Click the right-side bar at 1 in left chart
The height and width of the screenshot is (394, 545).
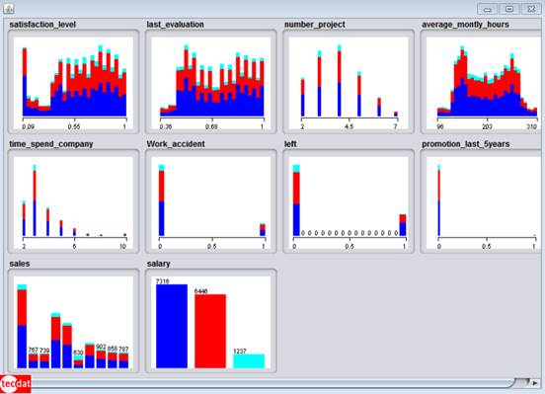[403, 225]
